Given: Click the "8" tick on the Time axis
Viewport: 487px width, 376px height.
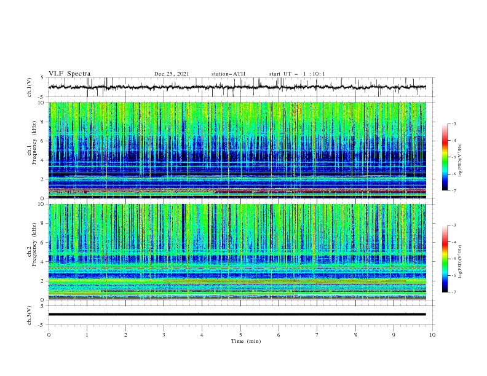Looking at the screenshot, I should 355,335.
